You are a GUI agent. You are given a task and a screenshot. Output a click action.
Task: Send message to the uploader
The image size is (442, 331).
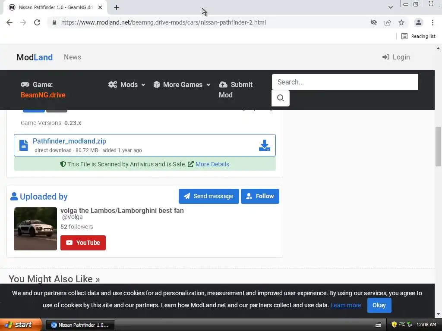pos(208,196)
